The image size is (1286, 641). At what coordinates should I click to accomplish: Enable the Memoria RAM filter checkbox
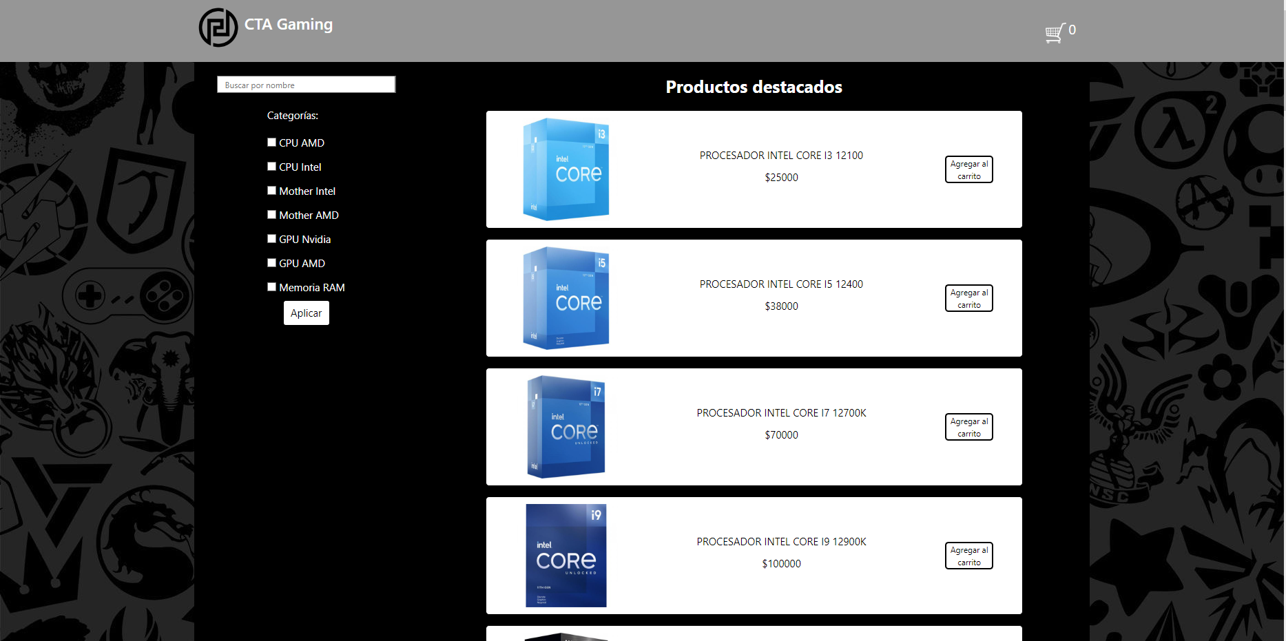271,287
